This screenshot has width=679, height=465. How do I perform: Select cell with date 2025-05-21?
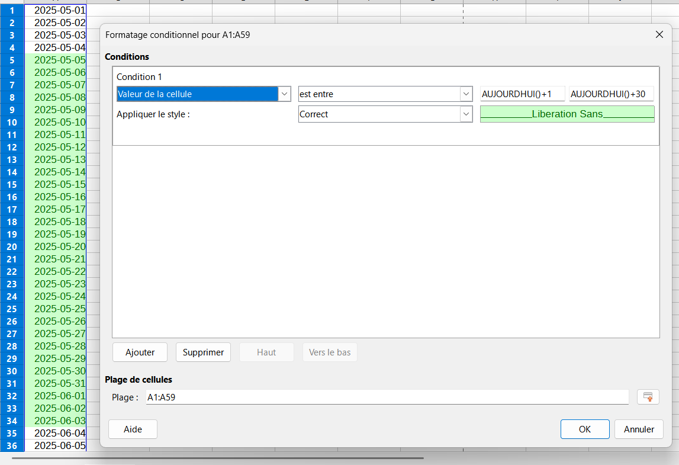click(x=56, y=259)
